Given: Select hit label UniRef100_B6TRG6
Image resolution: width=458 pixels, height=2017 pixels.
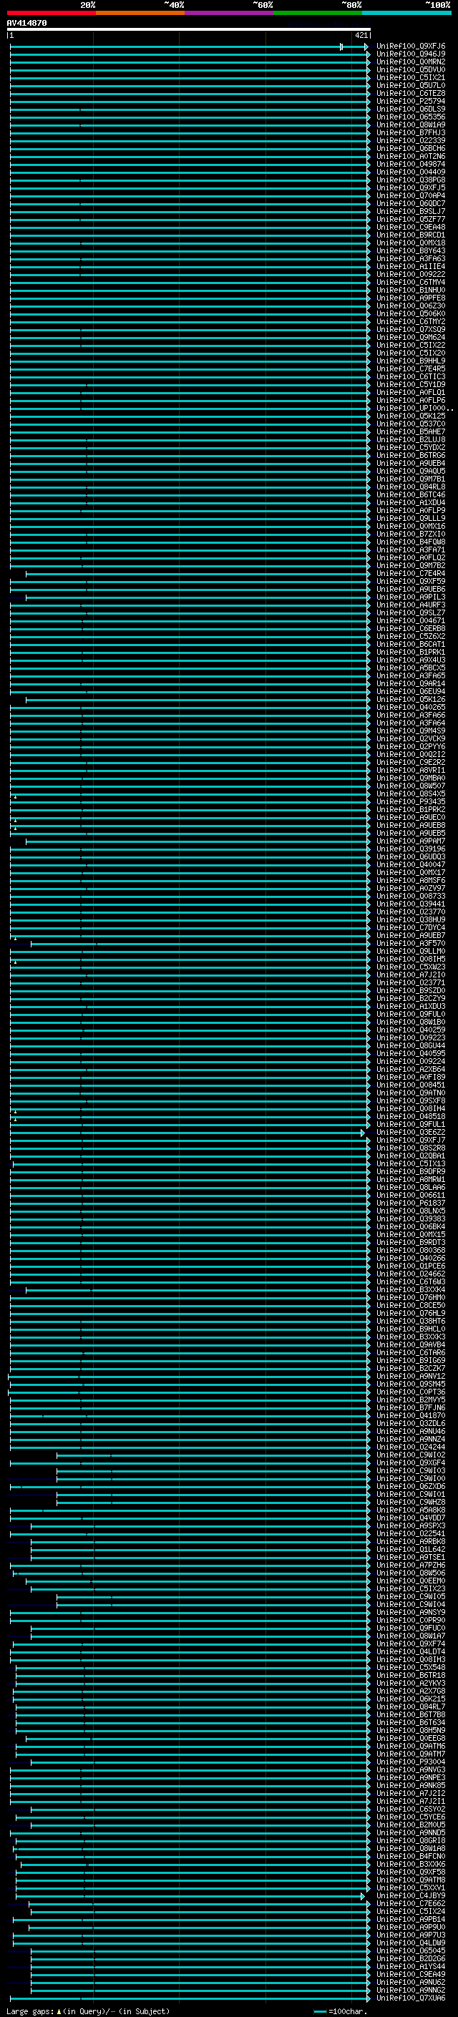Looking at the screenshot, I should pos(411,455).
